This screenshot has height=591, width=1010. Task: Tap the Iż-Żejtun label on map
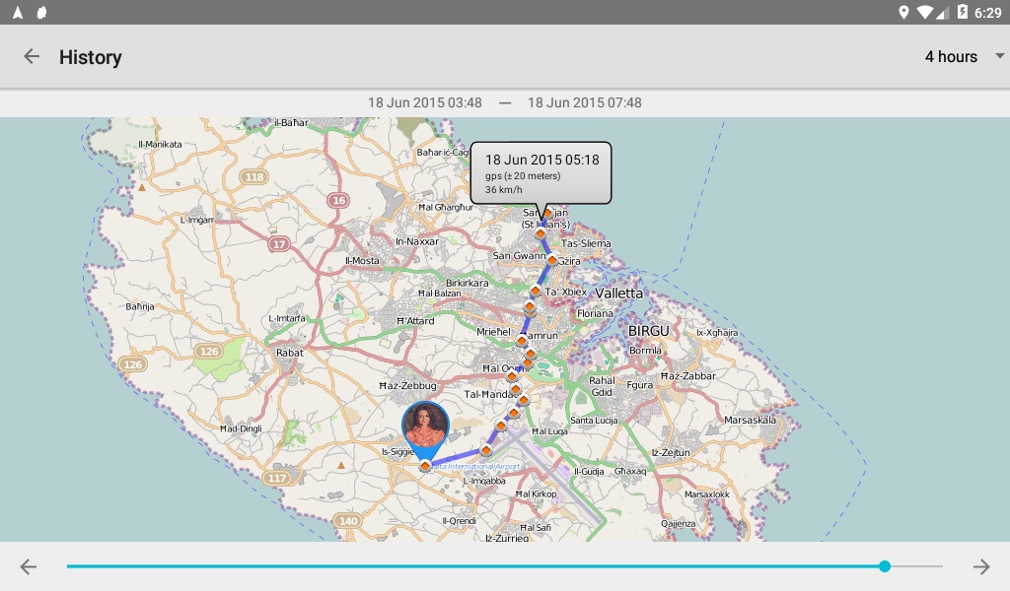671,453
